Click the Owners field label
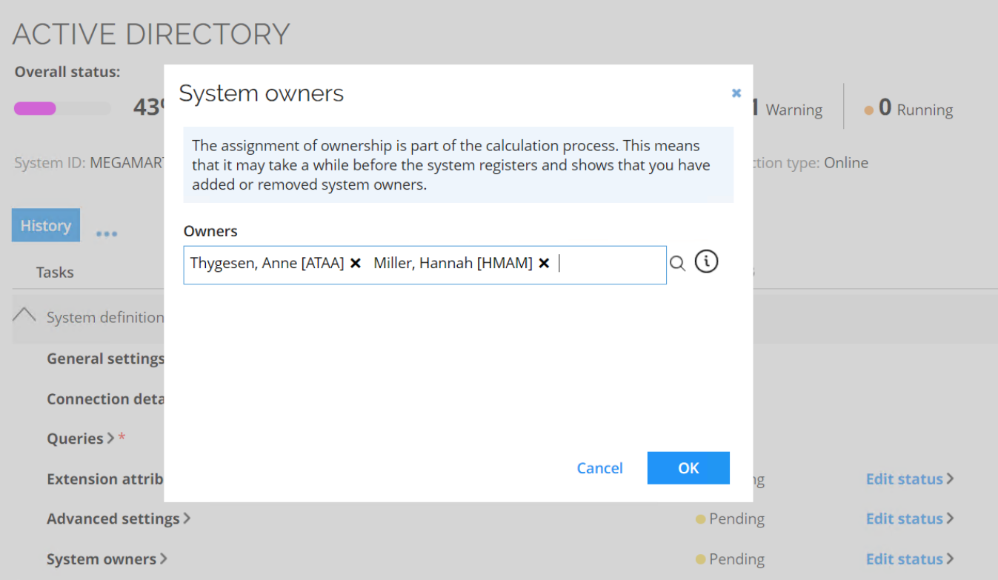The width and height of the screenshot is (998, 580). [x=210, y=231]
